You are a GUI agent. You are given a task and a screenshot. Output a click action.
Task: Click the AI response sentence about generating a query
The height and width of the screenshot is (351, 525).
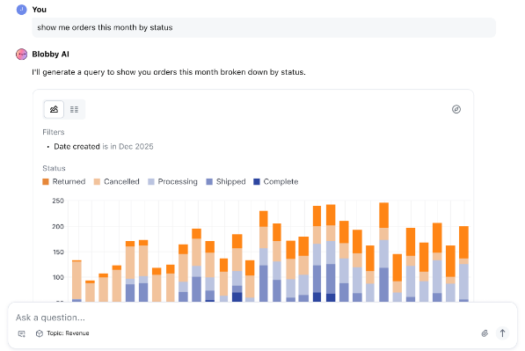click(x=169, y=72)
